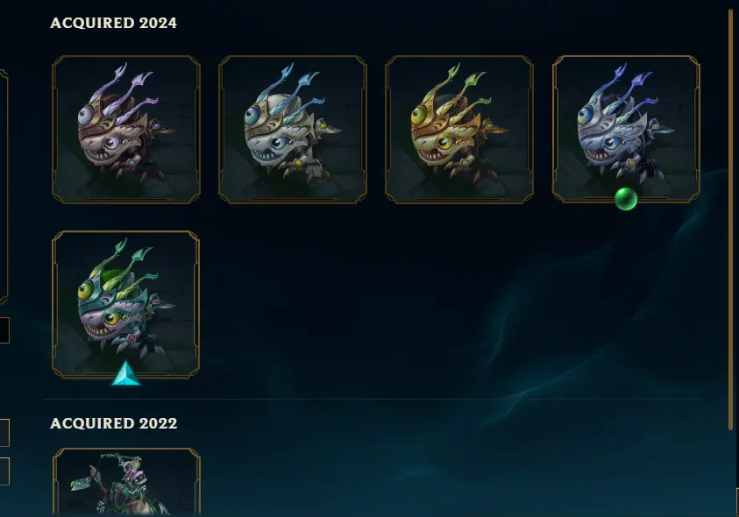Select the teal green-eyed creature skin
Viewport: 739px width, 517px height.
click(126, 304)
